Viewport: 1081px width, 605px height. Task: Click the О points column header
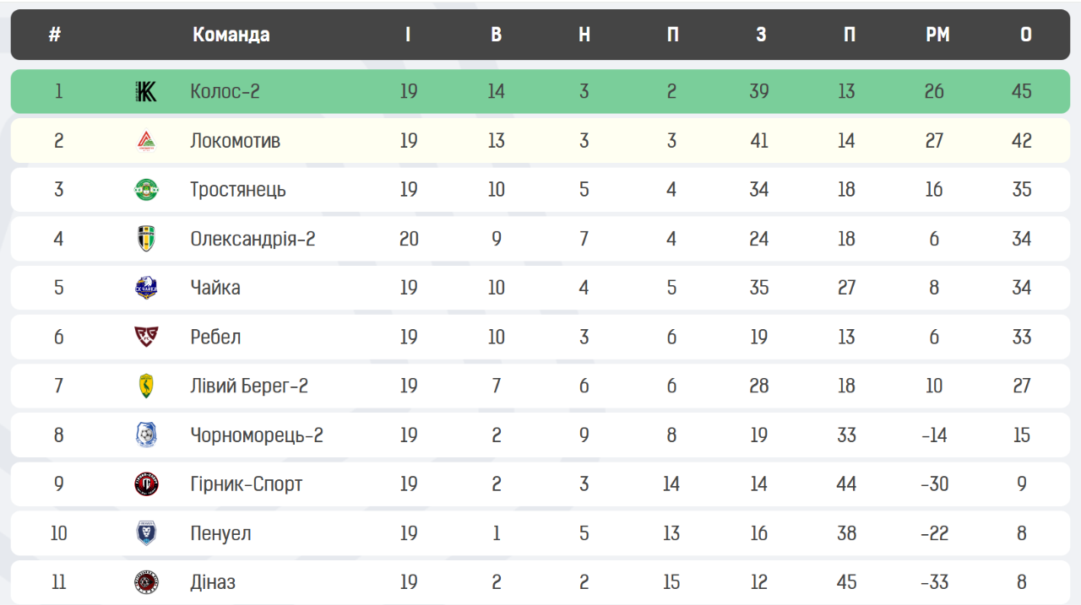pyautogui.click(x=1025, y=35)
